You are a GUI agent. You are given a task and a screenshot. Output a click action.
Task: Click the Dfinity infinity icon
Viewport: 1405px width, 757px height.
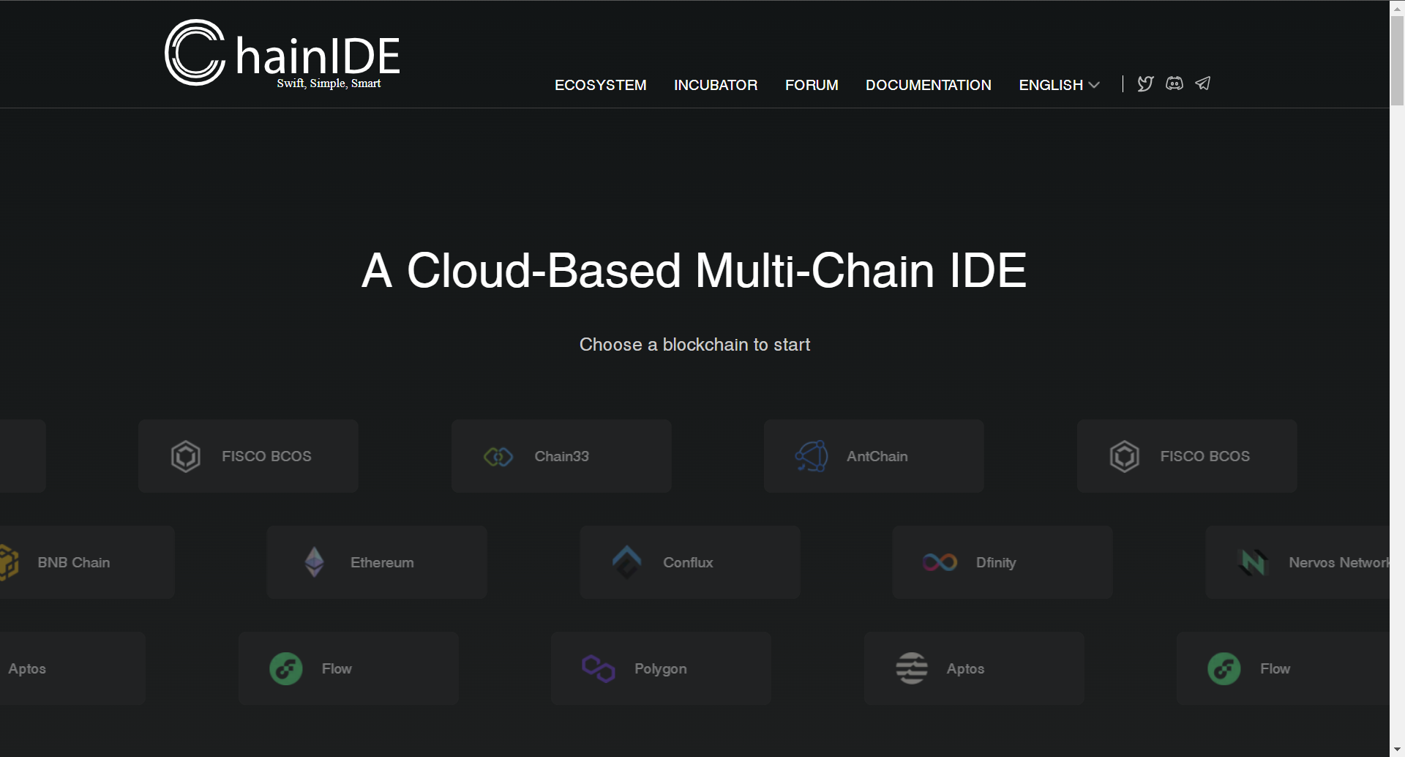tap(940, 562)
